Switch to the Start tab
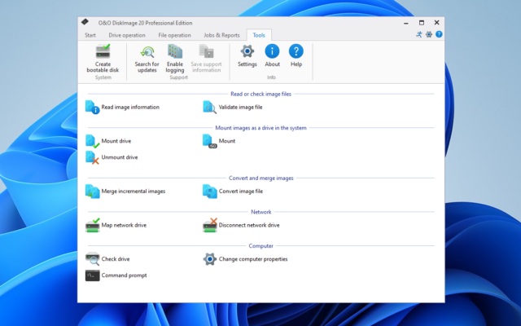The image size is (521, 326). pyautogui.click(x=90, y=35)
